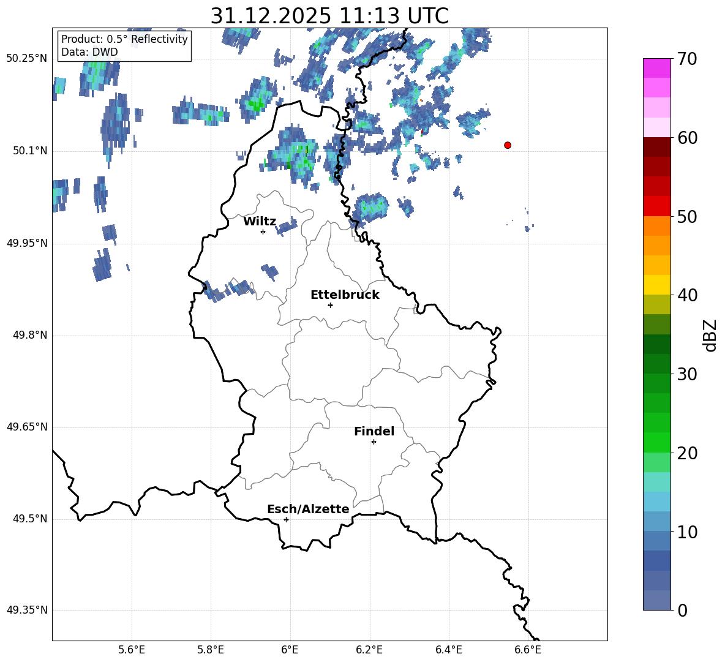Click the 49.5°N latitude label
725x662 pixels.
(30, 519)
